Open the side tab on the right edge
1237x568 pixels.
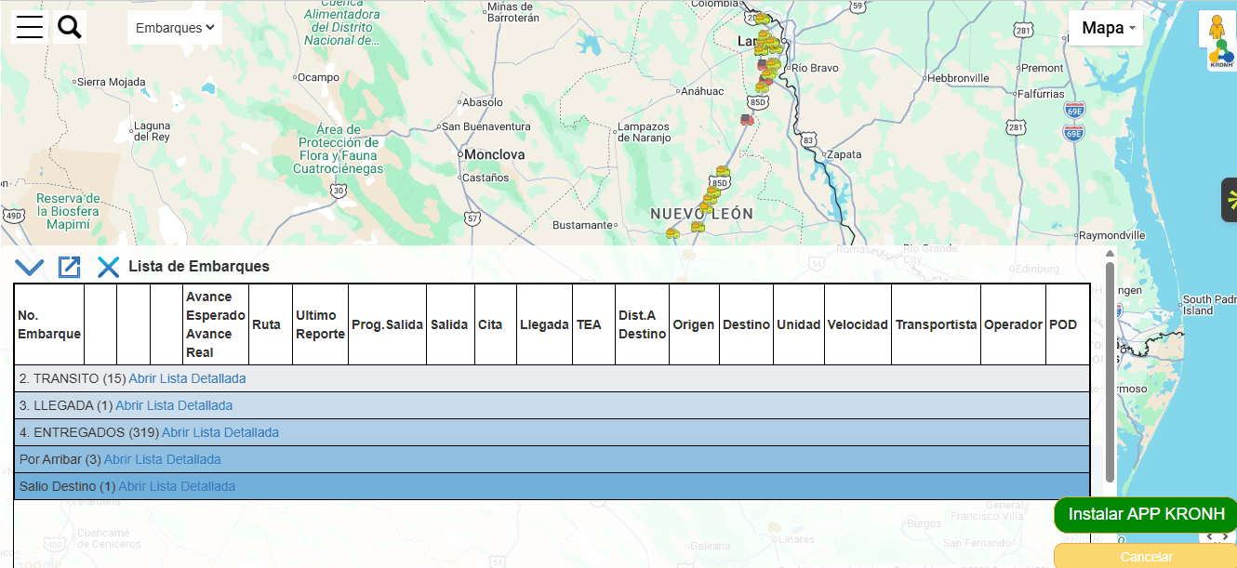1230,200
